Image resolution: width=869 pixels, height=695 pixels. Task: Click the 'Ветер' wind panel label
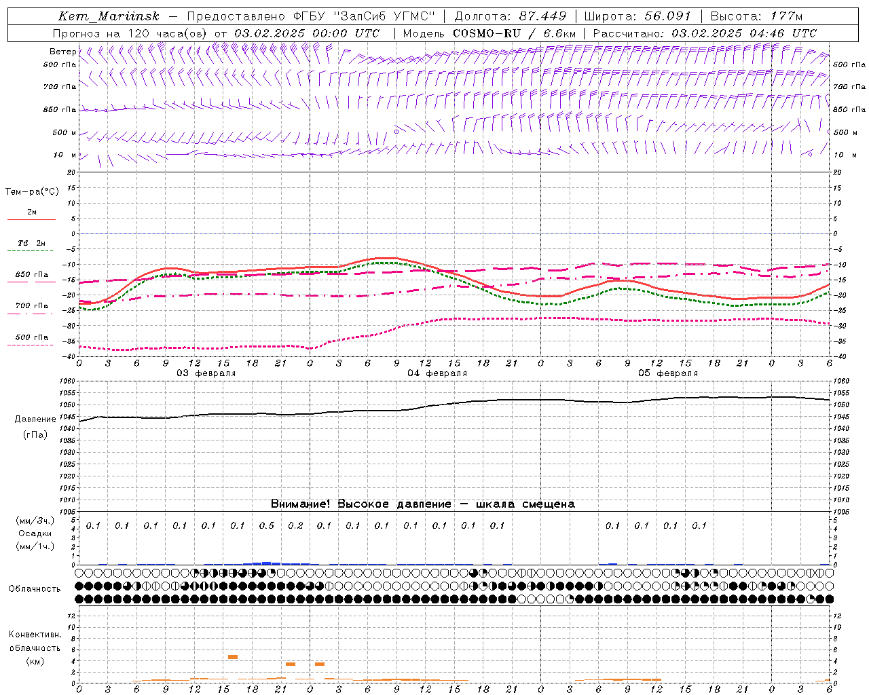(x=62, y=52)
